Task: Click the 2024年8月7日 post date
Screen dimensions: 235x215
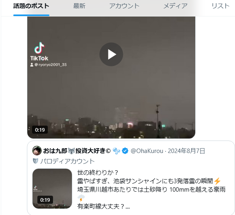Action: click(186, 151)
